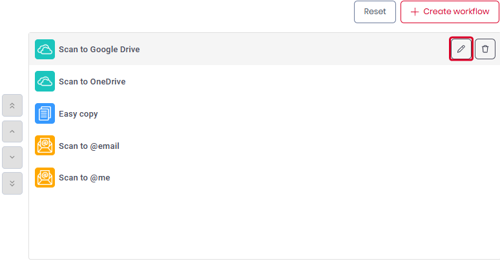Click empty area below the workflow list
This screenshot has height=261, width=500.
point(258,226)
